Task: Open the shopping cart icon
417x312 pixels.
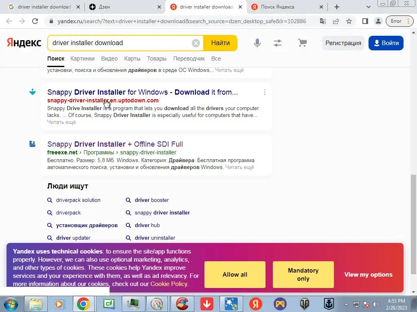Action: 303,43
